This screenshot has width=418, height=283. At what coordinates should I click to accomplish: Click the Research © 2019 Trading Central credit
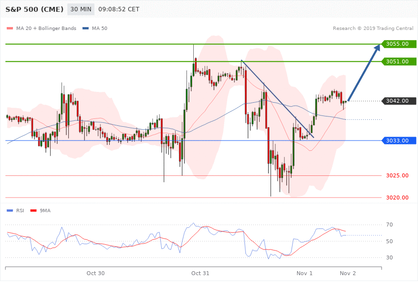click(x=373, y=28)
